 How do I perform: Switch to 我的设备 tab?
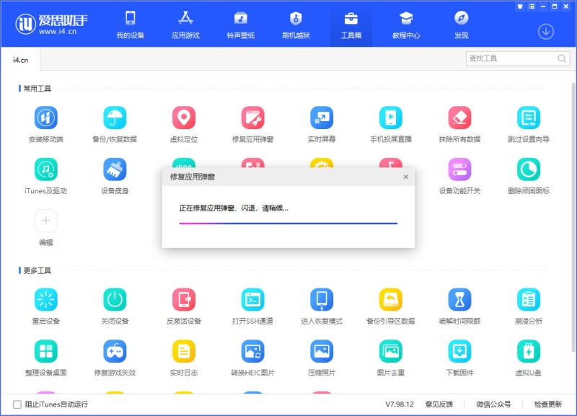click(x=131, y=25)
